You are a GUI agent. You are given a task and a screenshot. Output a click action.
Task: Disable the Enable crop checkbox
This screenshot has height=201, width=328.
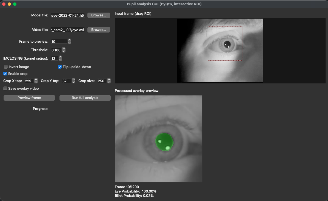(x=5, y=74)
